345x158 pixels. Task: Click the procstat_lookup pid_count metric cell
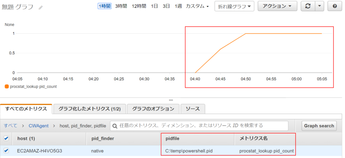(267, 151)
